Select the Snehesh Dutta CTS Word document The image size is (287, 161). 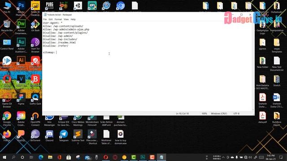tap(277, 100)
